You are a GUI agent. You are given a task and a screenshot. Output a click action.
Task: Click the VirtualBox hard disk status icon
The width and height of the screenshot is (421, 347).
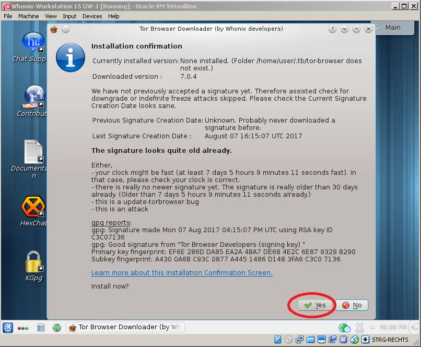278,340
